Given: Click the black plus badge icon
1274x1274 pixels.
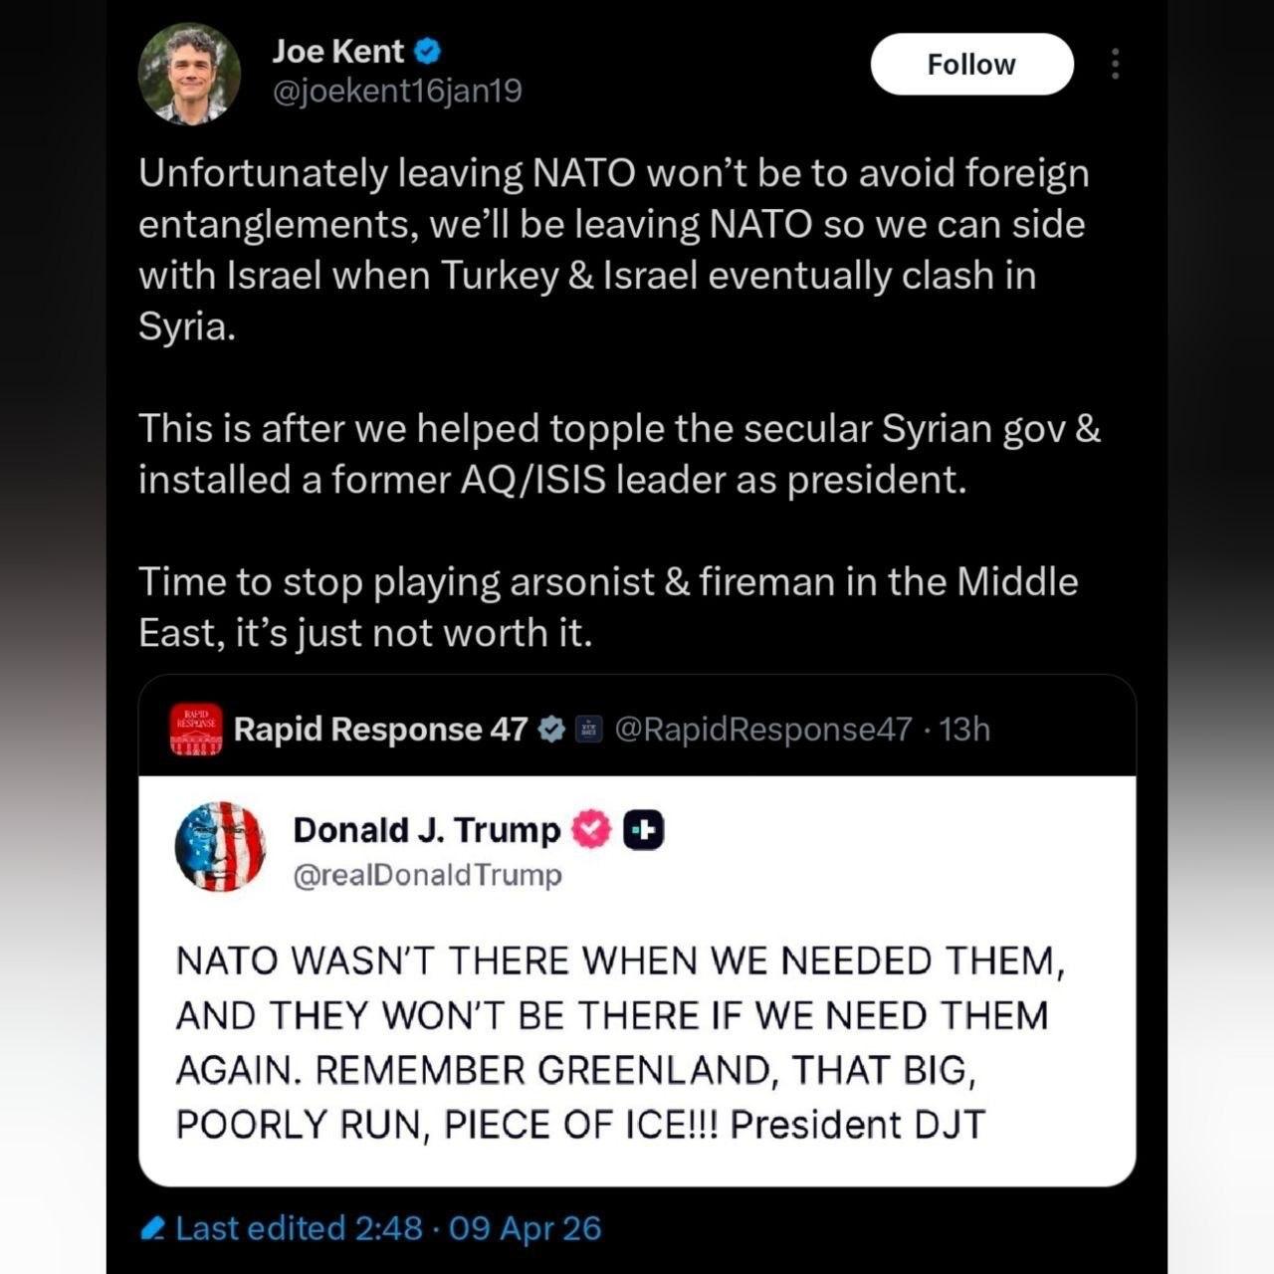Looking at the screenshot, I should pos(644,830).
